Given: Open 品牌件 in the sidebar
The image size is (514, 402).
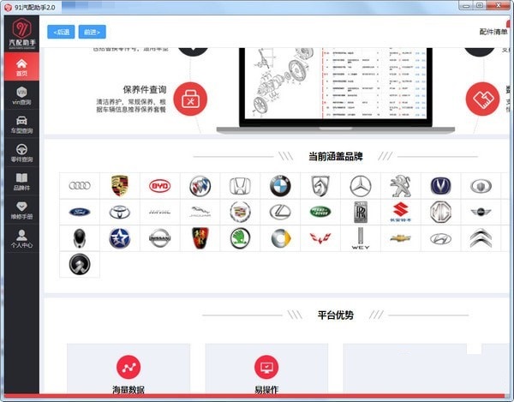Looking at the screenshot, I should point(21,182).
